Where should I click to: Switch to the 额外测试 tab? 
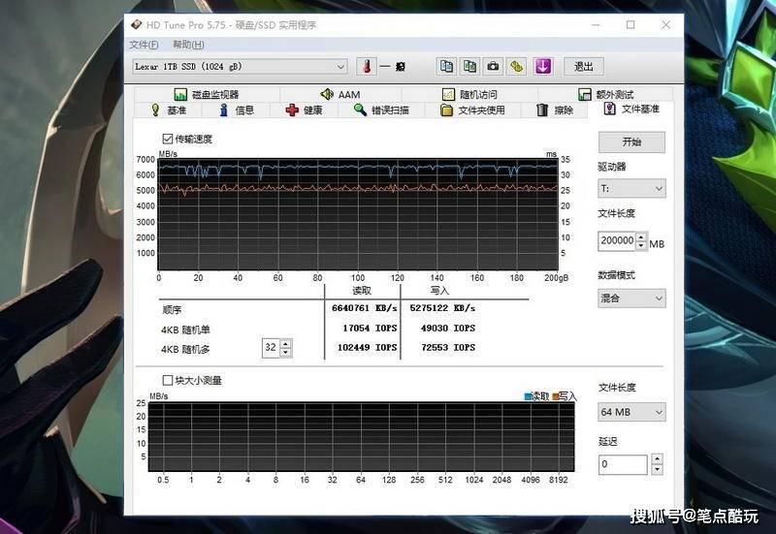point(605,94)
